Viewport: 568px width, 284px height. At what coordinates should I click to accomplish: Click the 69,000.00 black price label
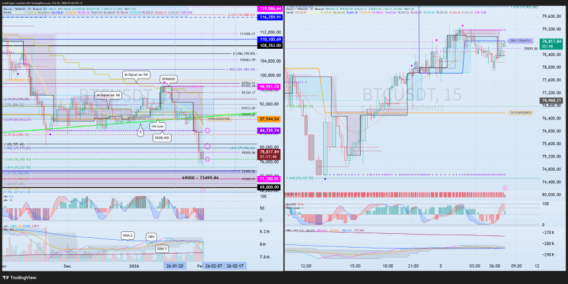point(269,187)
